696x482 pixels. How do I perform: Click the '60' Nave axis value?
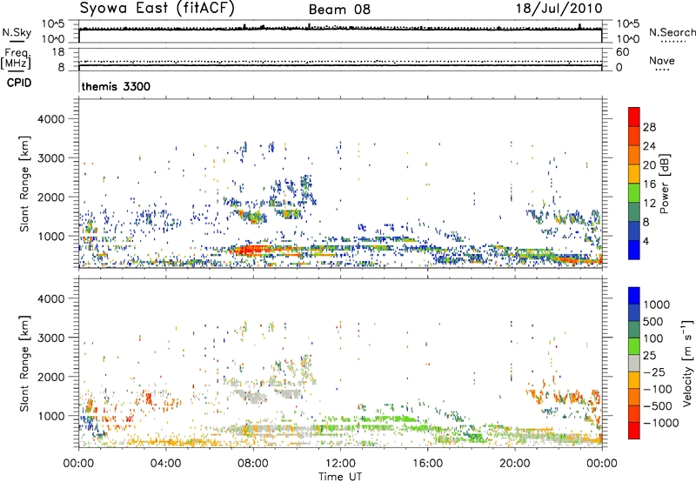(x=622, y=52)
